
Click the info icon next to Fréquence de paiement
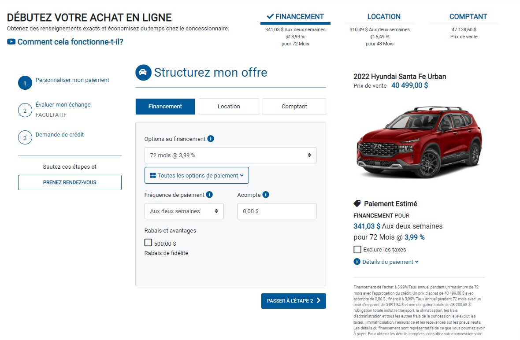click(x=209, y=195)
